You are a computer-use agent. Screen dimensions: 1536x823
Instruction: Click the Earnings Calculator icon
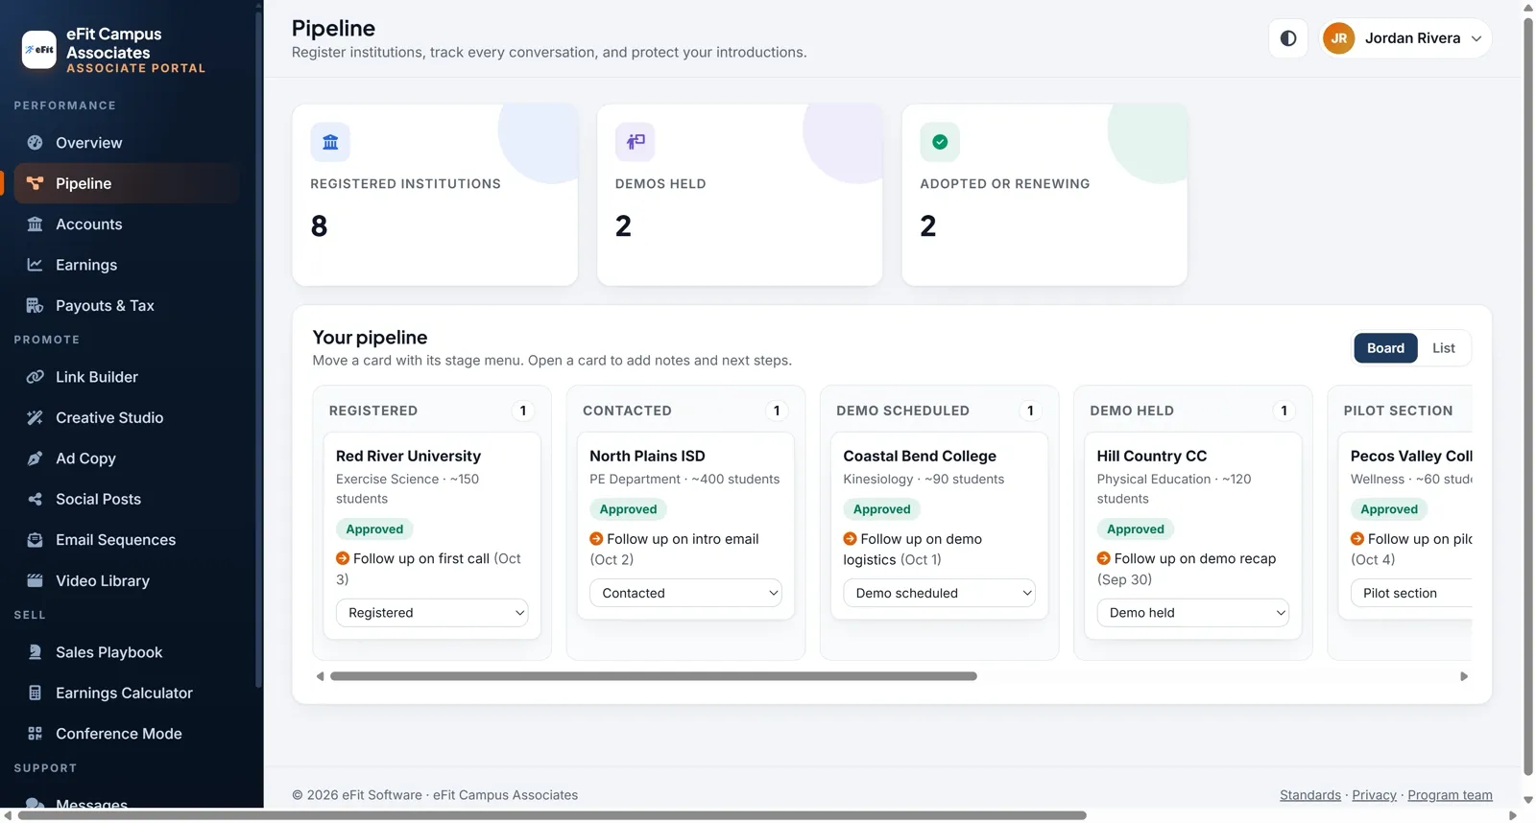point(36,694)
